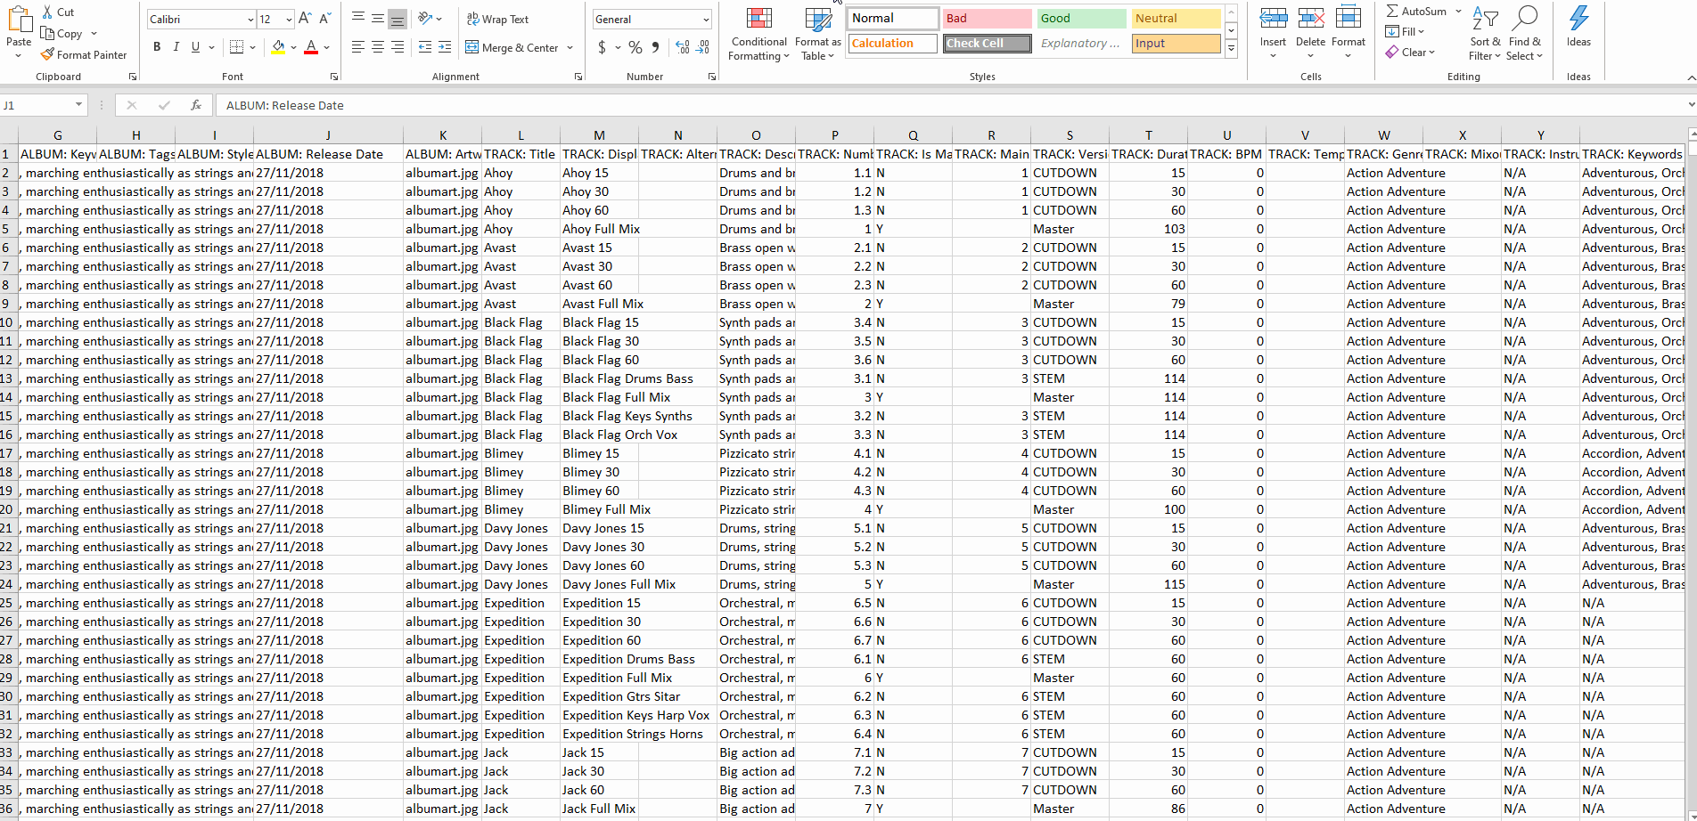Open the Clear menu in Editing
1697x821 pixels.
(1411, 53)
